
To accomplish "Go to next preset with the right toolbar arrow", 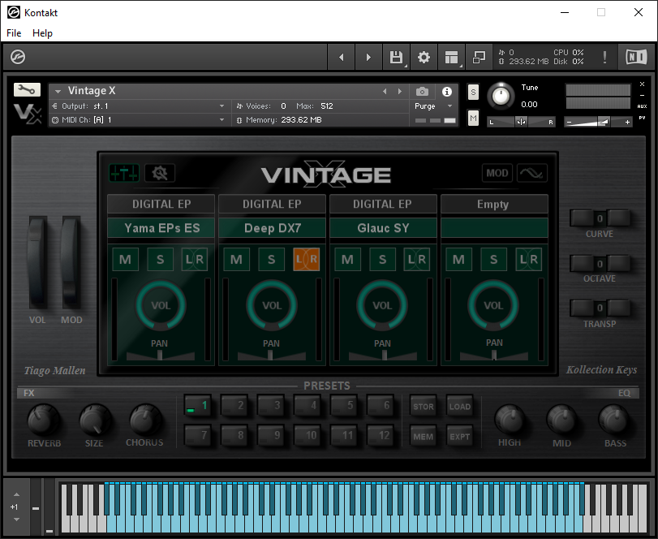I will (x=368, y=57).
